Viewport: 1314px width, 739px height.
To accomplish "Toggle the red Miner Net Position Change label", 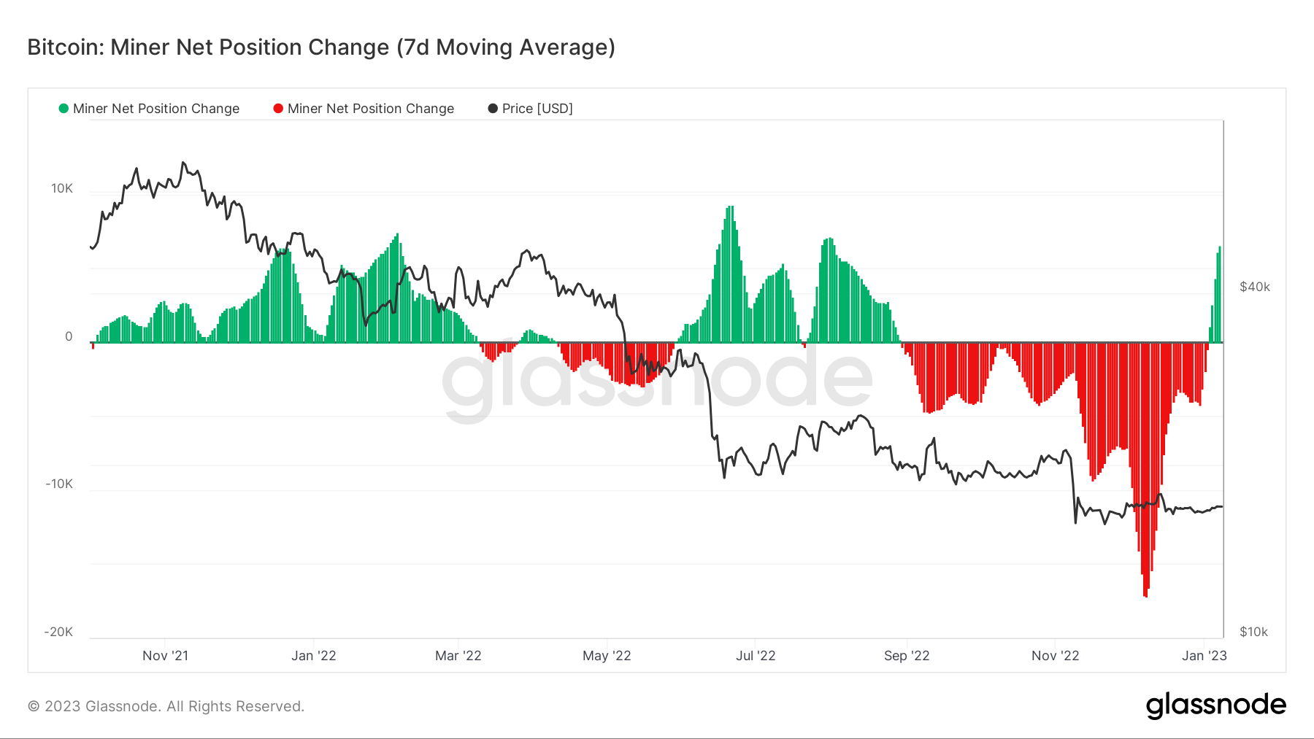I will tap(371, 109).
